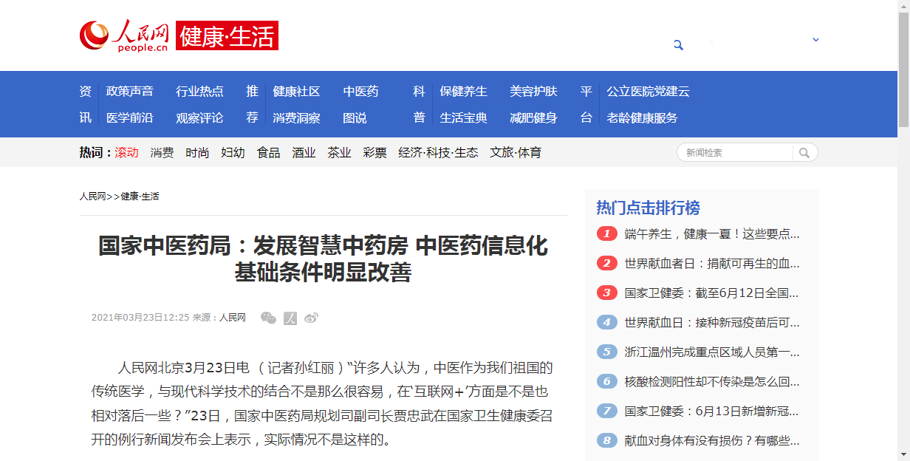Open 观察评论 in navigation
The height and width of the screenshot is (461, 910).
point(199,117)
